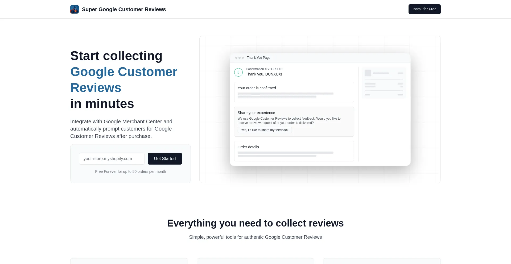The height and width of the screenshot is (264, 511).
Task: Focus the your-store.myshopify.com input field
Action: 112,159
